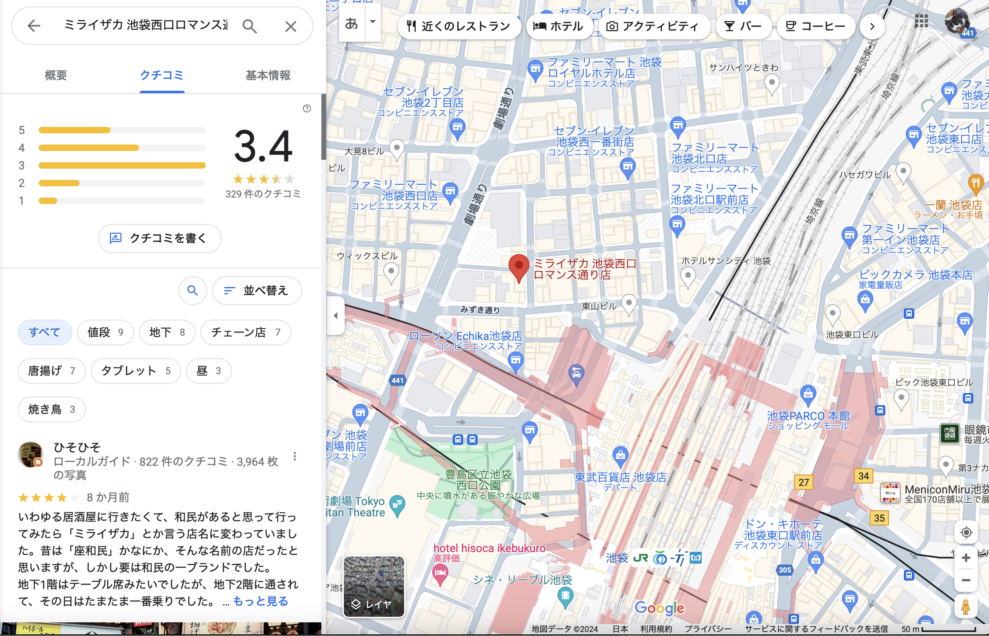Open reviewer ひそひそ's profile picture
Viewport: 989px width, 636px height.
point(30,455)
